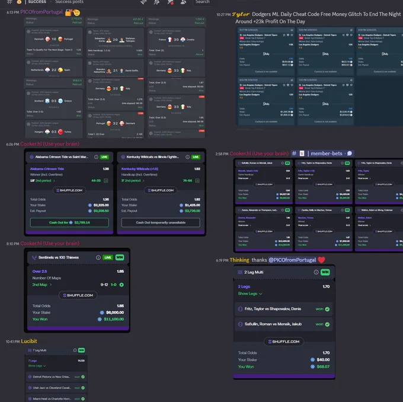Click the WIN badge on the 2 Leg Multi card
The image size is (403, 402).
pyautogui.click(x=325, y=272)
